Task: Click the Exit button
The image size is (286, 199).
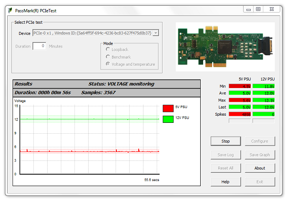Action: click(x=260, y=182)
